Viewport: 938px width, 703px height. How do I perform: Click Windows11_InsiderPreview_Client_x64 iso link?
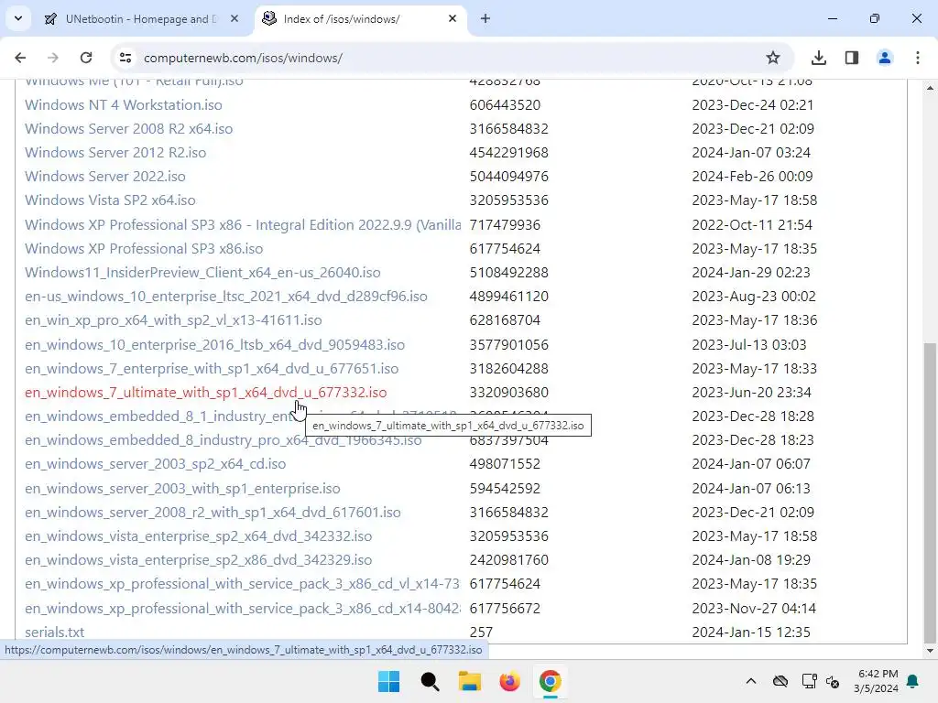202,273
